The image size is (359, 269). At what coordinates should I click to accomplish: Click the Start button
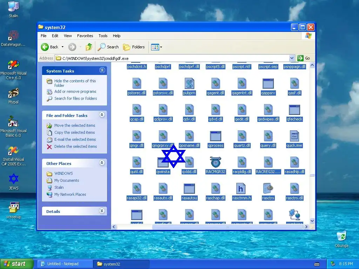coord(17,264)
